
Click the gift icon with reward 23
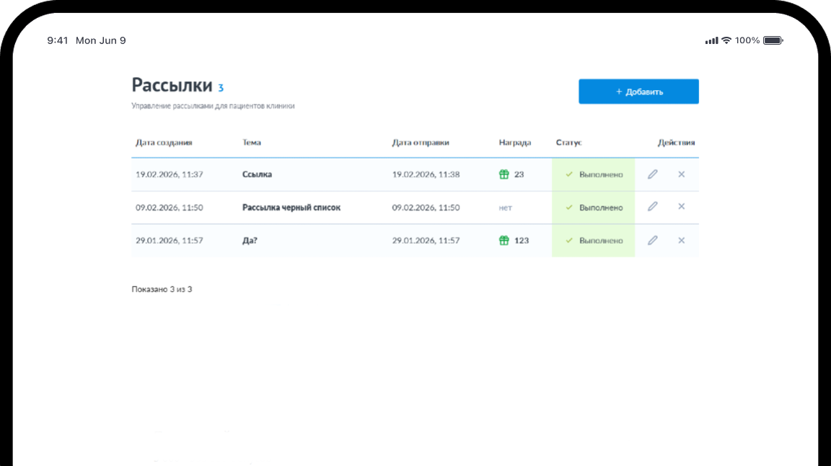(504, 175)
